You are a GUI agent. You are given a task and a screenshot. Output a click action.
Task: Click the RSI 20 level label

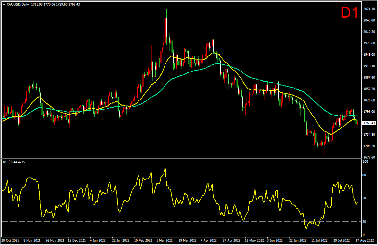[x=364, y=221]
